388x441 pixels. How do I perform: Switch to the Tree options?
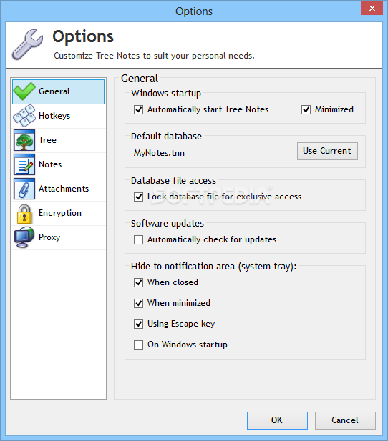click(x=58, y=140)
